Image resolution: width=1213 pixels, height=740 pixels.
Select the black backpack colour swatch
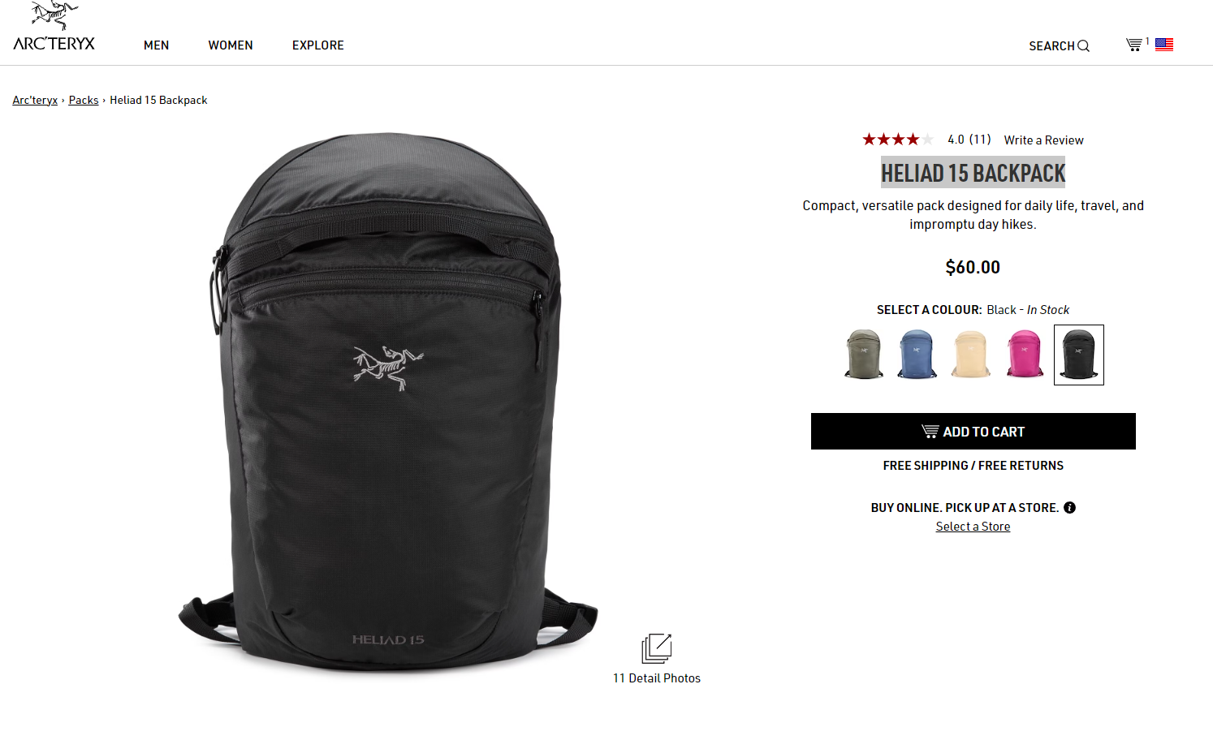pos(1079,355)
